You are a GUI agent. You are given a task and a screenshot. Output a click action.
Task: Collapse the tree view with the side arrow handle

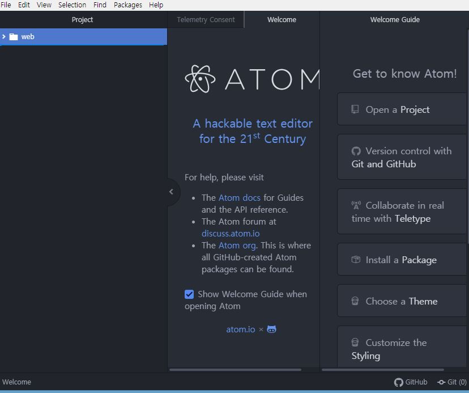point(172,192)
